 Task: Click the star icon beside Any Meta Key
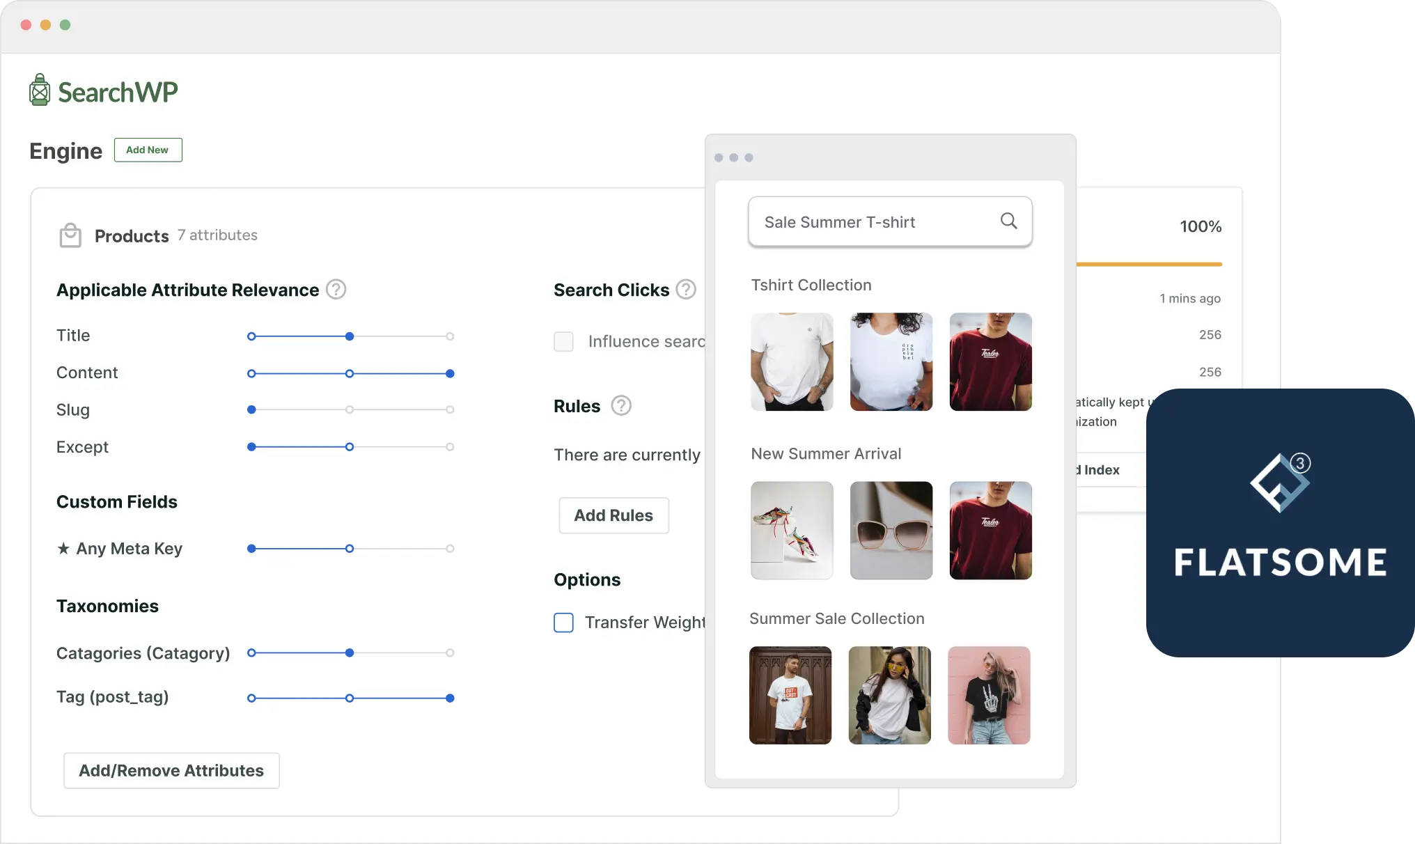[x=63, y=549]
